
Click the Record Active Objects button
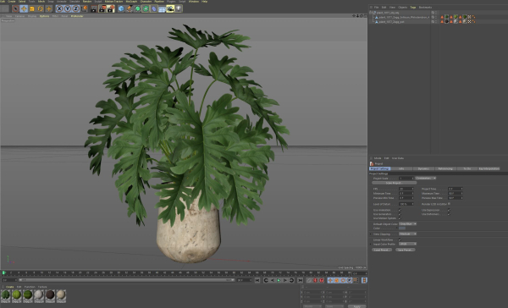click(309, 280)
